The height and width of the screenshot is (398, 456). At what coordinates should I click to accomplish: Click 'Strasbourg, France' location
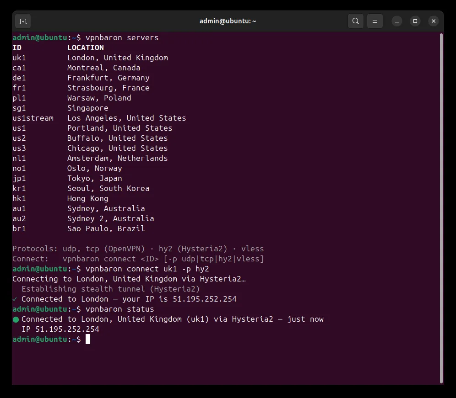[109, 88]
